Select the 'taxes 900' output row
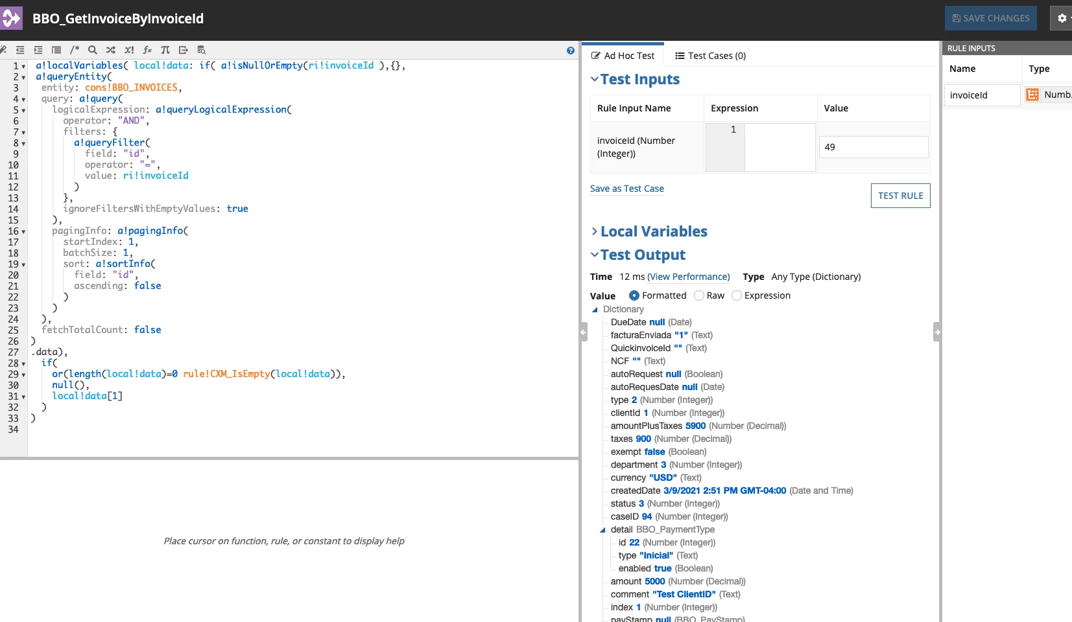This screenshot has width=1072, height=622. click(671, 439)
